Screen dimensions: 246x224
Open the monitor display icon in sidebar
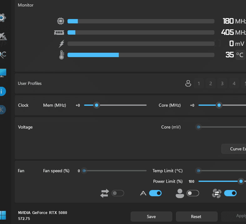pyautogui.click(x=3, y=73)
